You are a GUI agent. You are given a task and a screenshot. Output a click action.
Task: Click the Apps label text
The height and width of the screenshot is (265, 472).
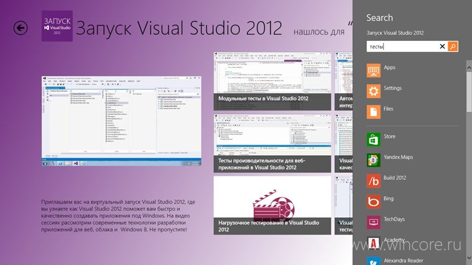389,68
